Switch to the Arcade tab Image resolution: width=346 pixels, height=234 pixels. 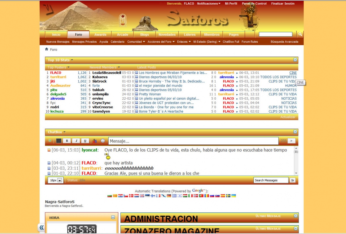coord(123,35)
